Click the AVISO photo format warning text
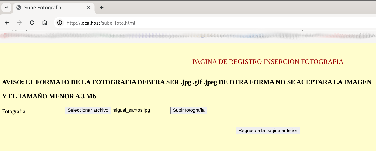The height and width of the screenshot is (151, 376). pos(186,82)
